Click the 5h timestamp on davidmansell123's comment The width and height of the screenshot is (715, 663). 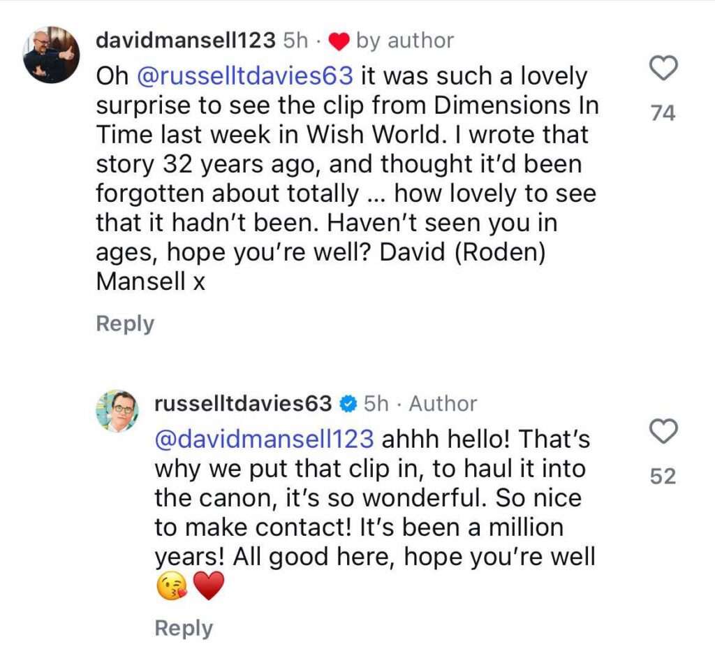(x=295, y=41)
